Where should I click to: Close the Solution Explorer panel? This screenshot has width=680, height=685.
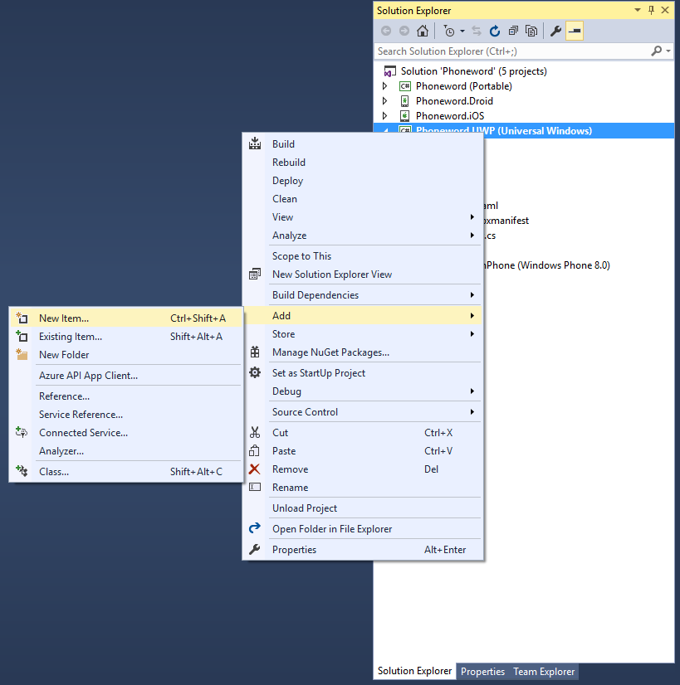(x=665, y=10)
